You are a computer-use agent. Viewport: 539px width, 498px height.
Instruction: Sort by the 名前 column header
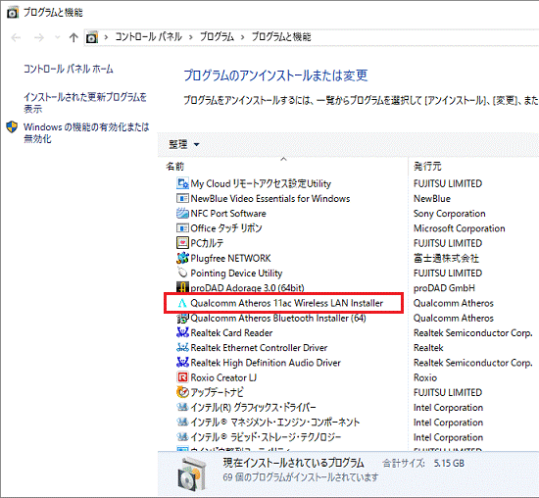coord(175,167)
